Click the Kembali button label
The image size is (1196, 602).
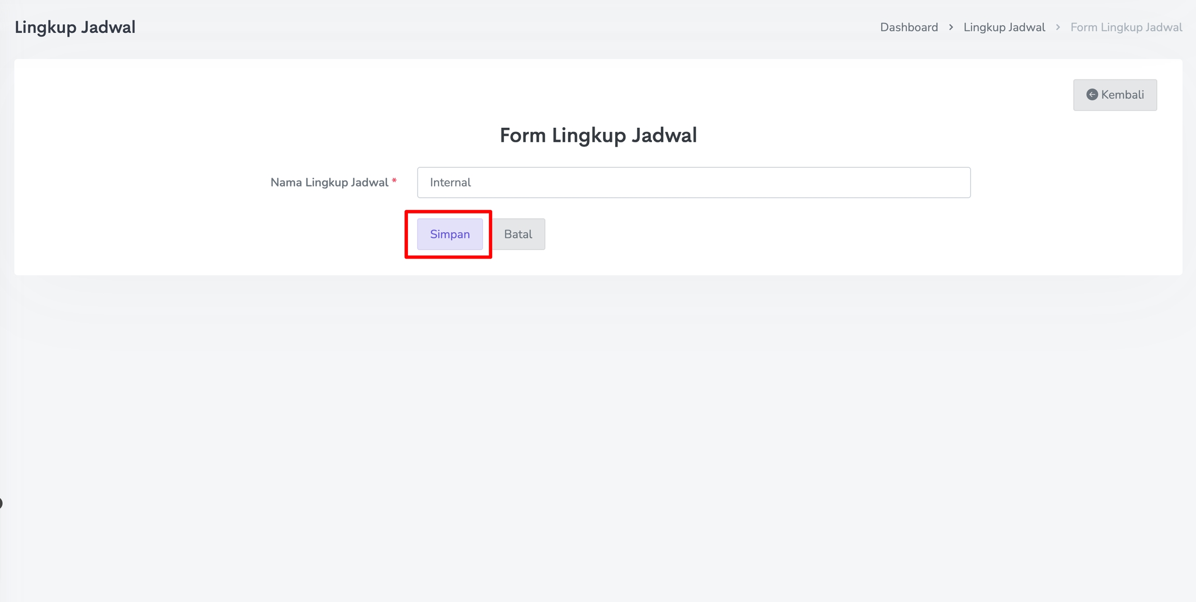point(1122,95)
